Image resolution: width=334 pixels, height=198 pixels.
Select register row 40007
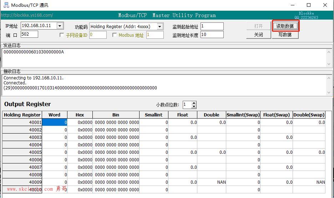click(x=22, y=167)
